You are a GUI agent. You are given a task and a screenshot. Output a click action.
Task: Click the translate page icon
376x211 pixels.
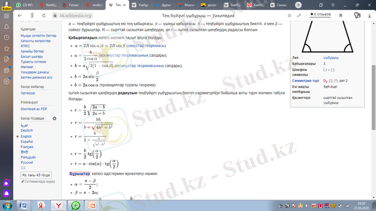[299, 15]
